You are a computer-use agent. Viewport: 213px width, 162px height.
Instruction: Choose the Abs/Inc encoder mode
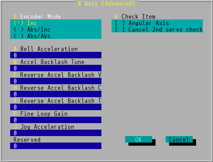[x=56, y=29]
